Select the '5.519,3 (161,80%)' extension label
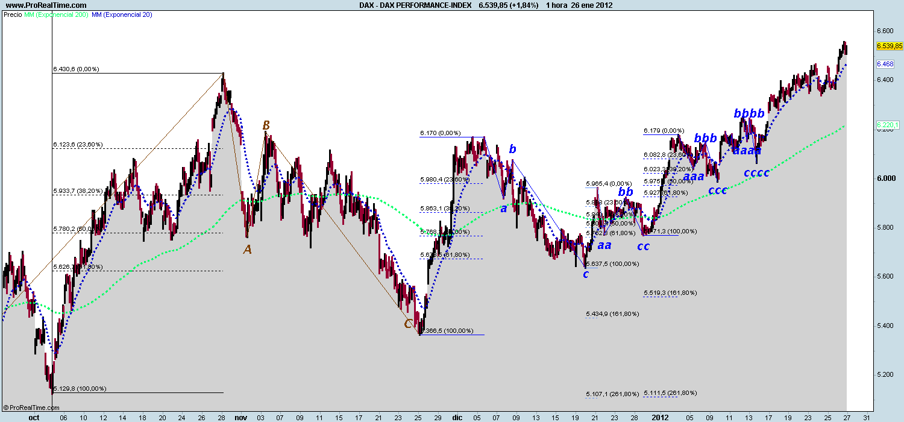Image resolution: width=904 pixels, height=422 pixels. coord(670,293)
